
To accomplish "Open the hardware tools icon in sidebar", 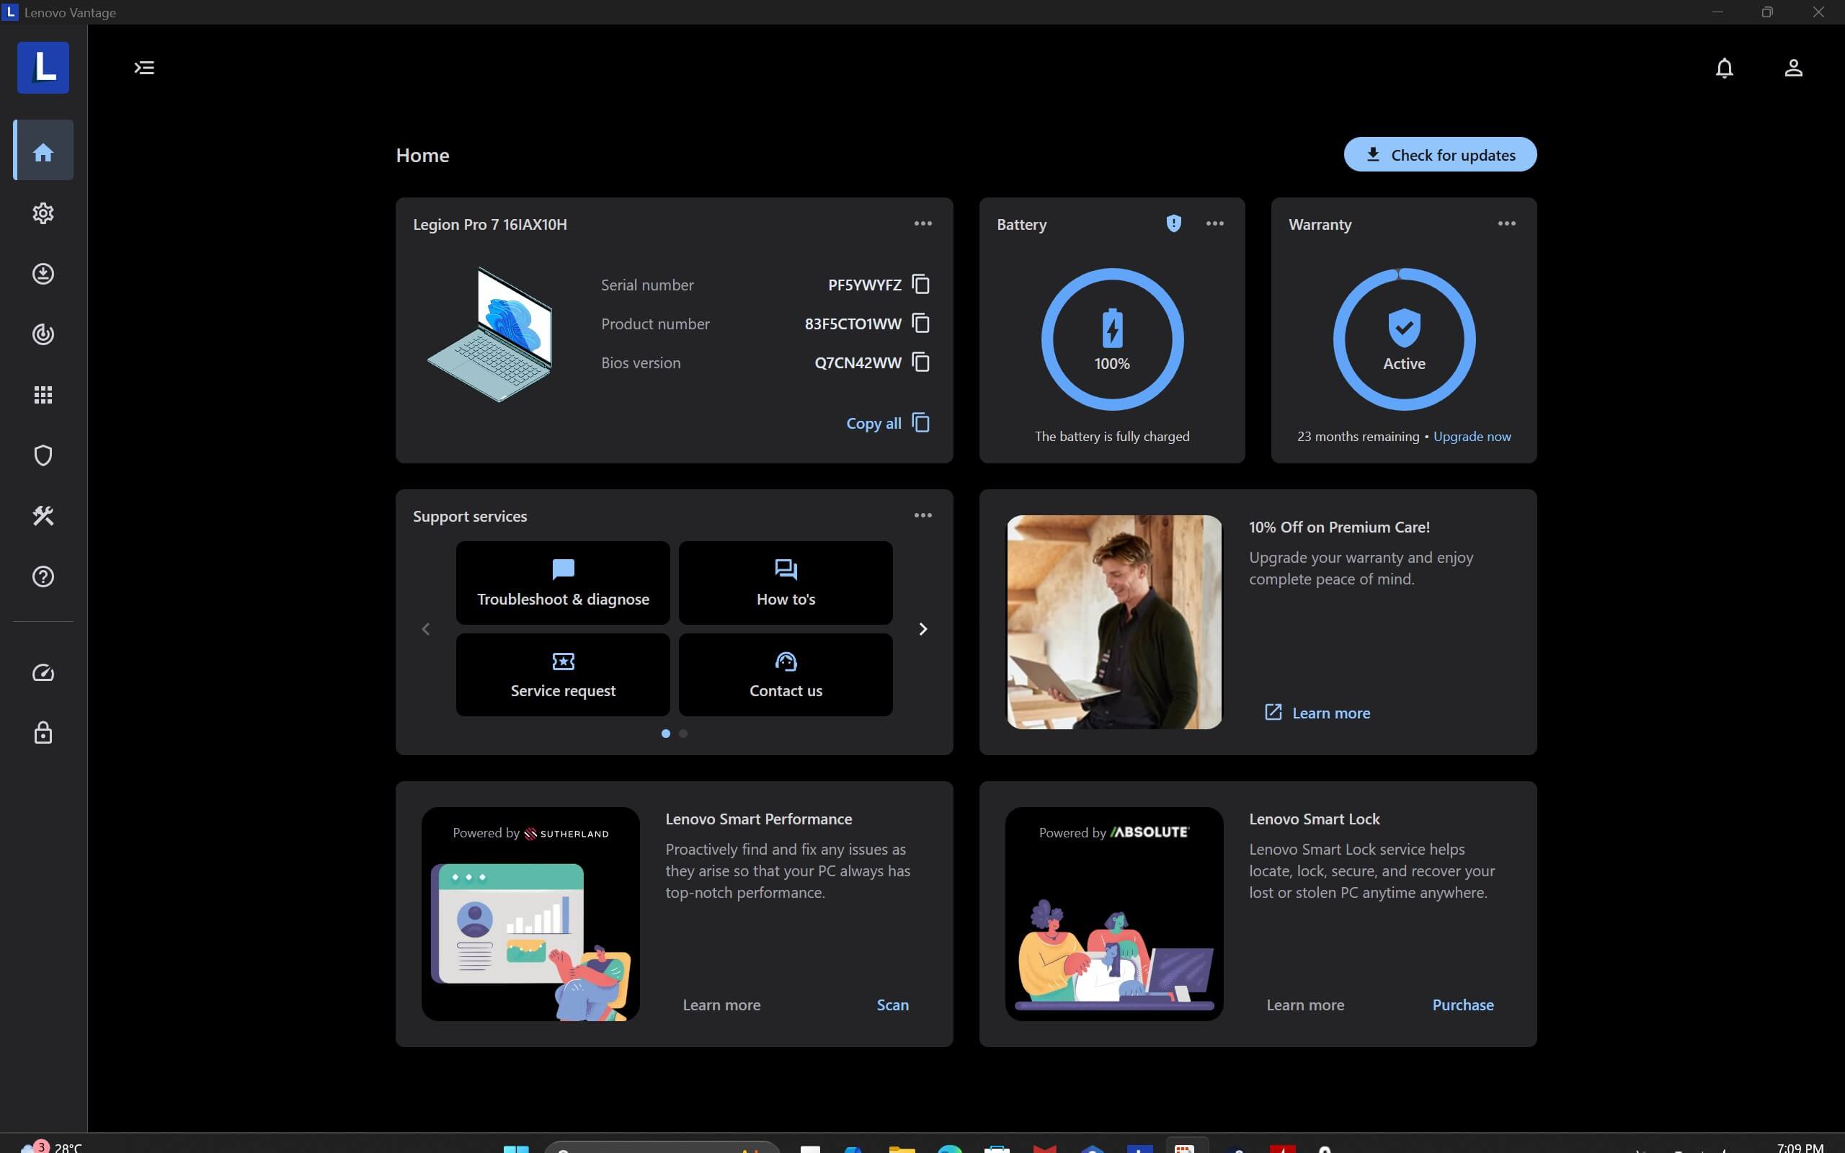I will click(x=43, y=516).
